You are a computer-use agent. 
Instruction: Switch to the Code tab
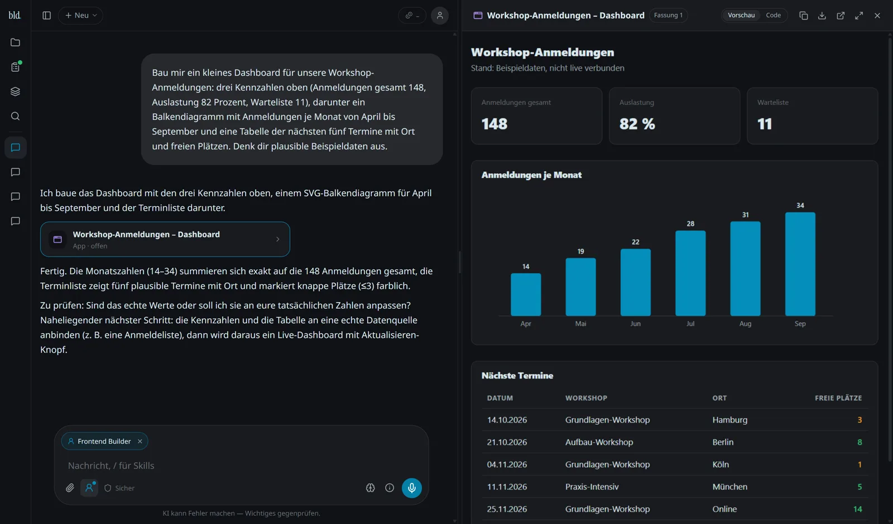[x=773, y=16]
